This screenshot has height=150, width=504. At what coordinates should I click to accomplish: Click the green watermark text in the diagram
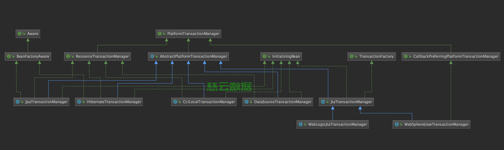(229, 87)
